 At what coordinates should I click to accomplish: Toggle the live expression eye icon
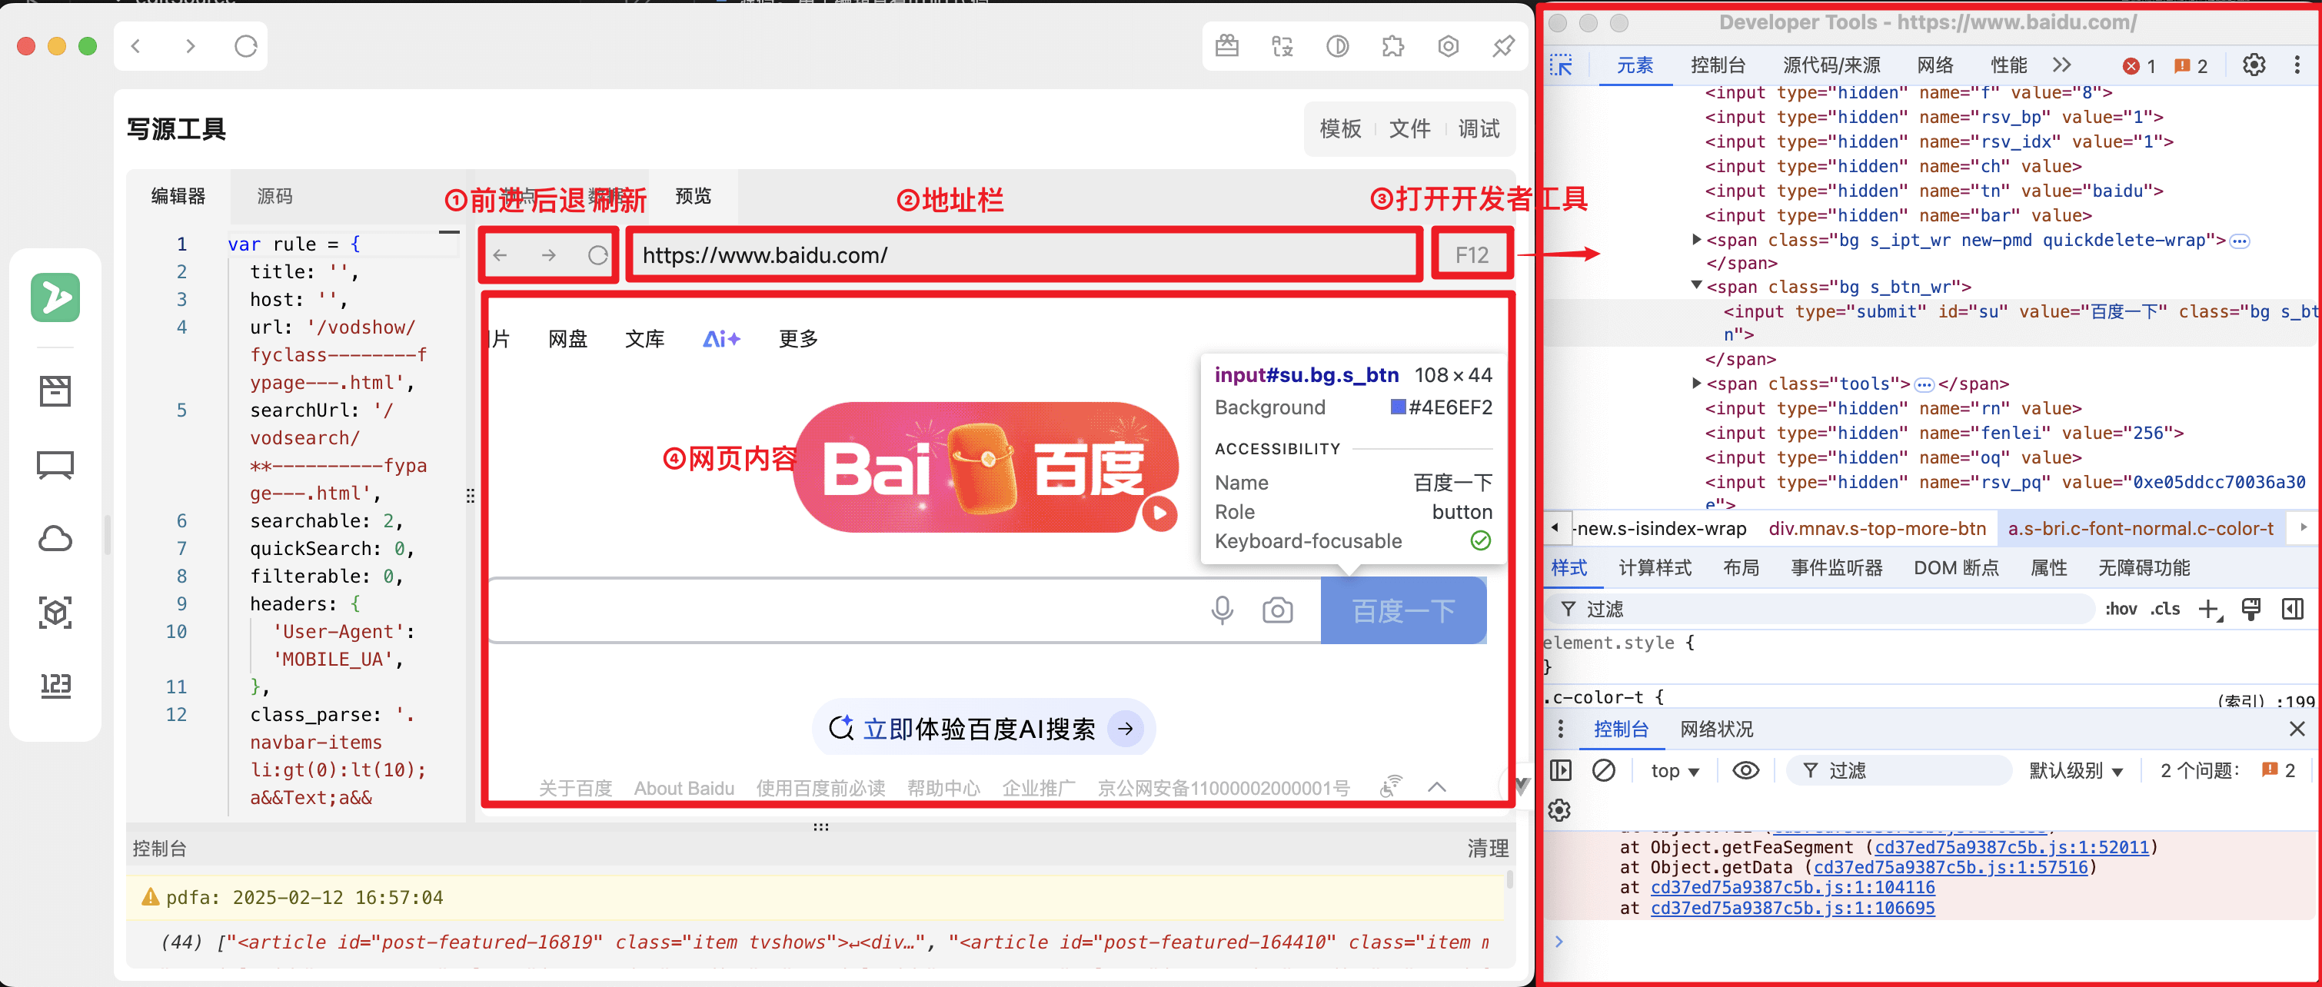[1745, 771]
